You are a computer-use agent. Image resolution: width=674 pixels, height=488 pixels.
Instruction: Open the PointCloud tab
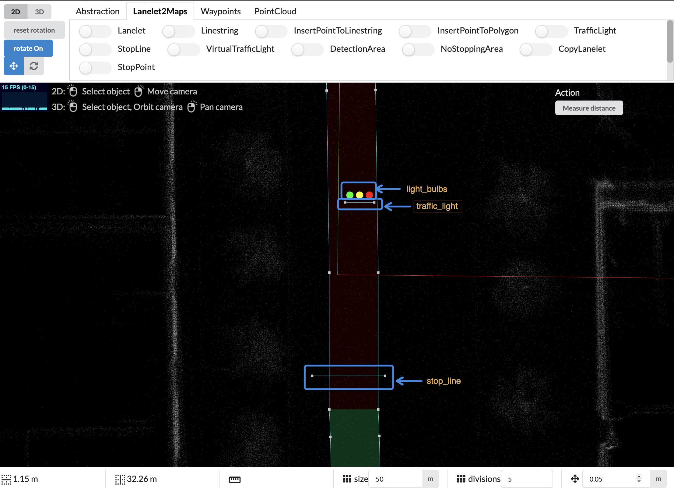(275, 11)
